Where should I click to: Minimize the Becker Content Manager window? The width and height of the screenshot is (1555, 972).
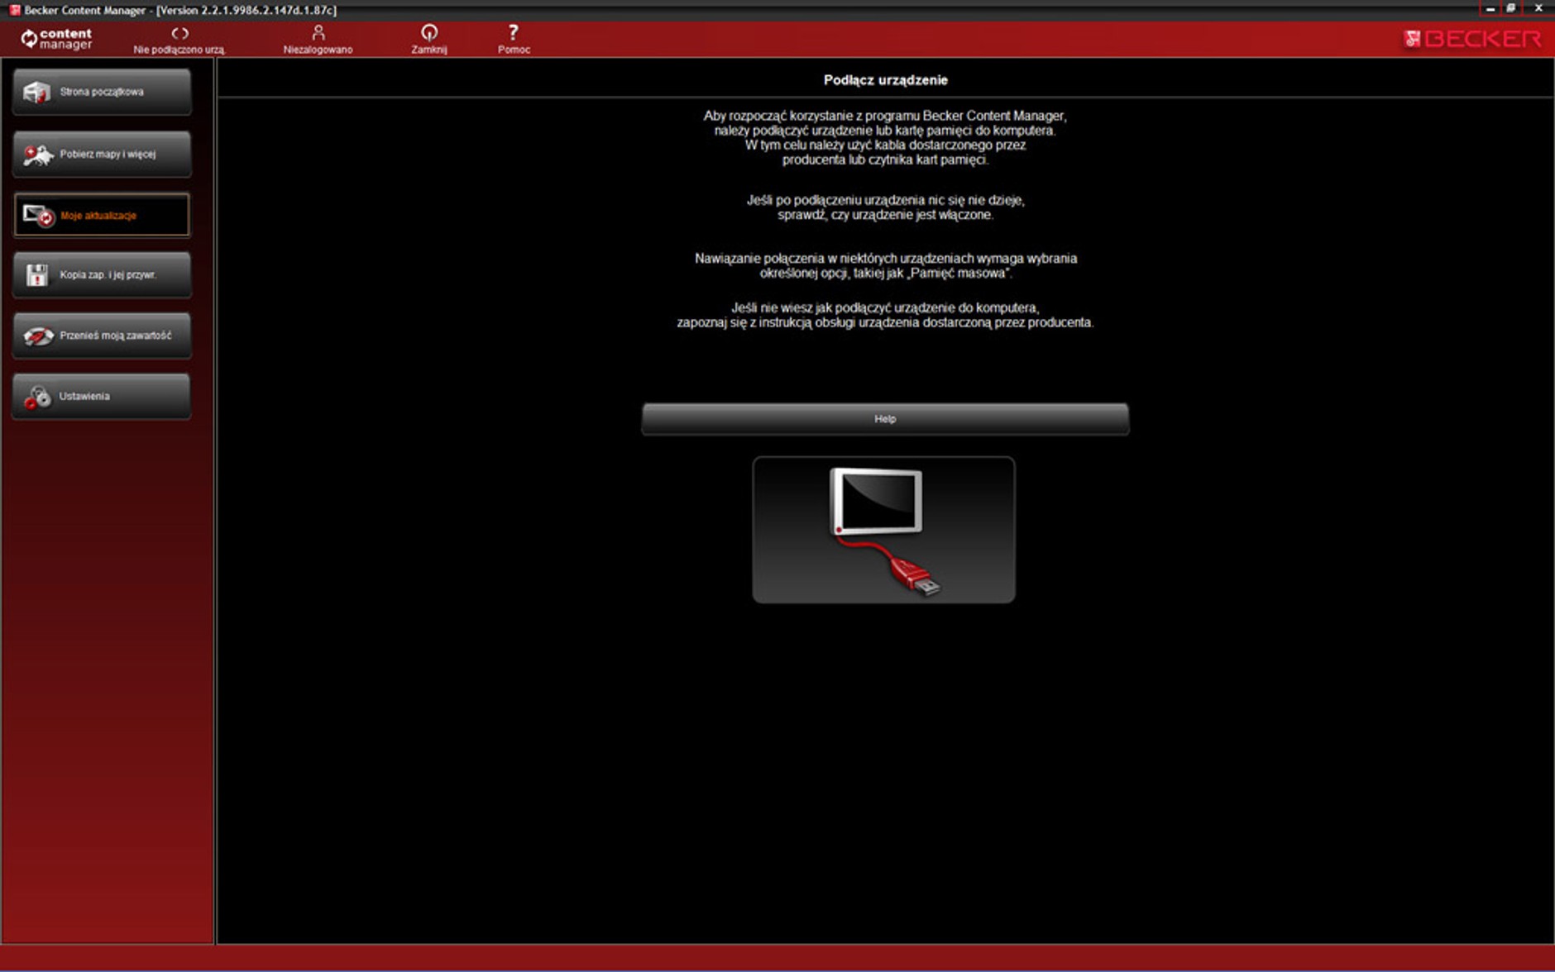point(1490,8)
